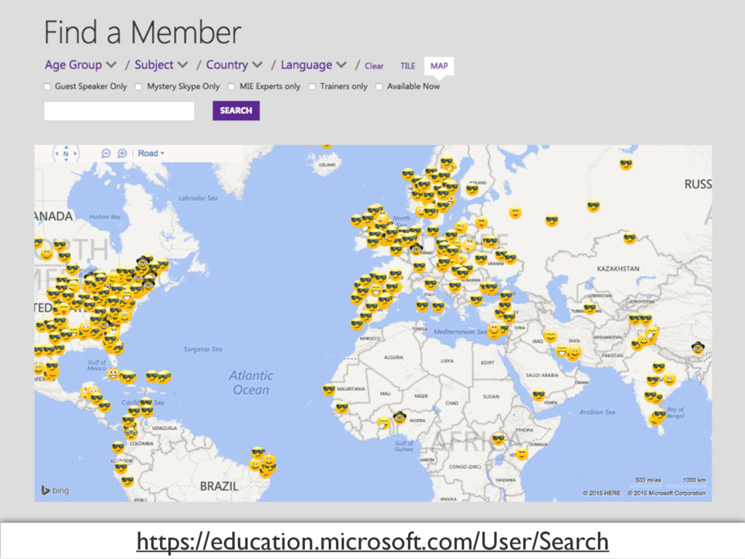Image resolution: width=745 pixels, height=559 pixels.
Task: Expand the Age Group filter
Action: pos(80,65)
